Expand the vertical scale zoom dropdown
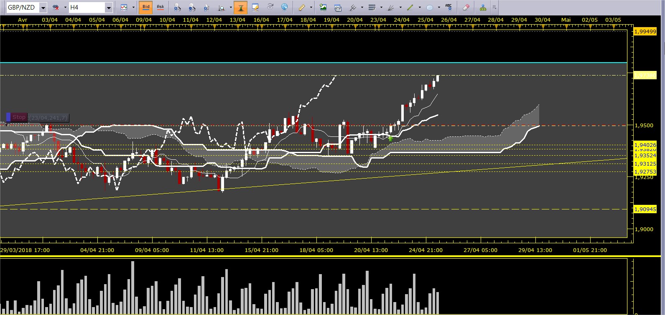 pyautogui.click(x=230, y=7)
